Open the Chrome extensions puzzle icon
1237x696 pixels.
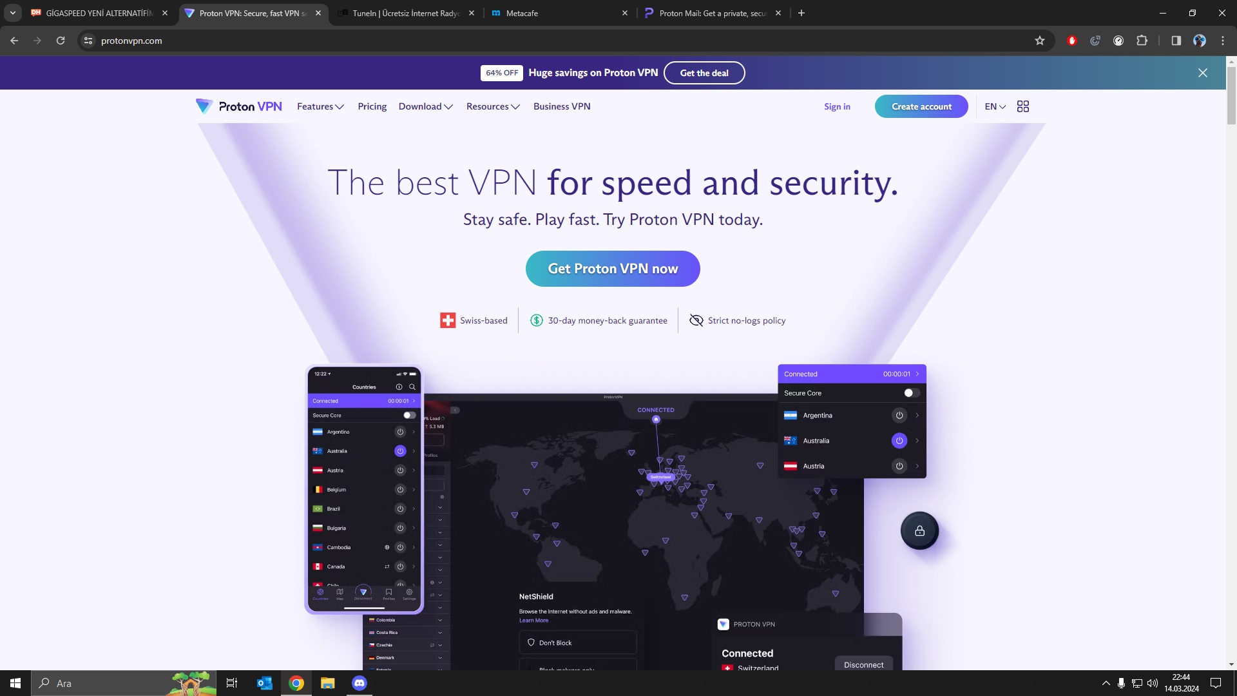pos(1142,41)
